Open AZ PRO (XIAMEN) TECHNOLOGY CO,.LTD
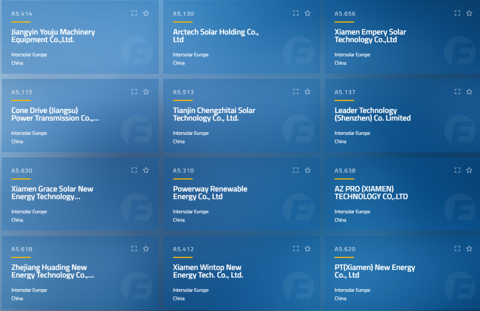Viewport: 480px width, 311px height. 371,193
